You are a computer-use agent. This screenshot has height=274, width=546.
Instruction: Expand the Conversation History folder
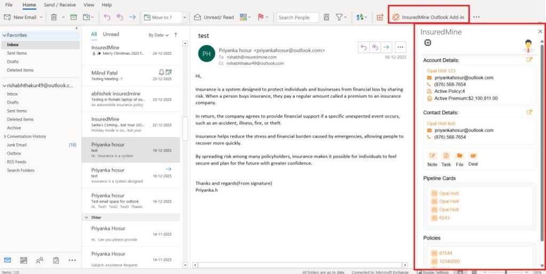click(x=3, y=136)
